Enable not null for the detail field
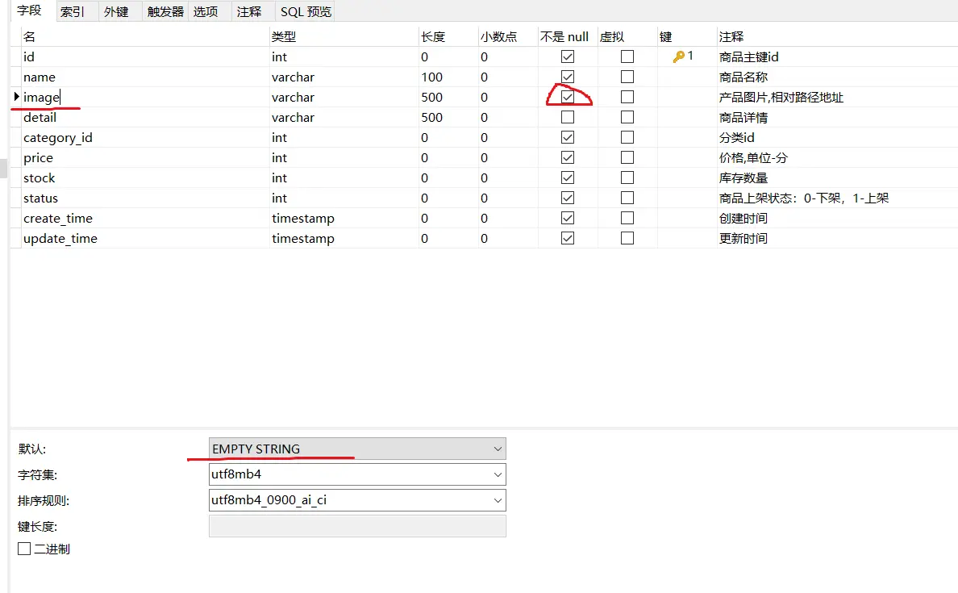The width and height of the screenshot is (958, 593). [x=568, y=117]
